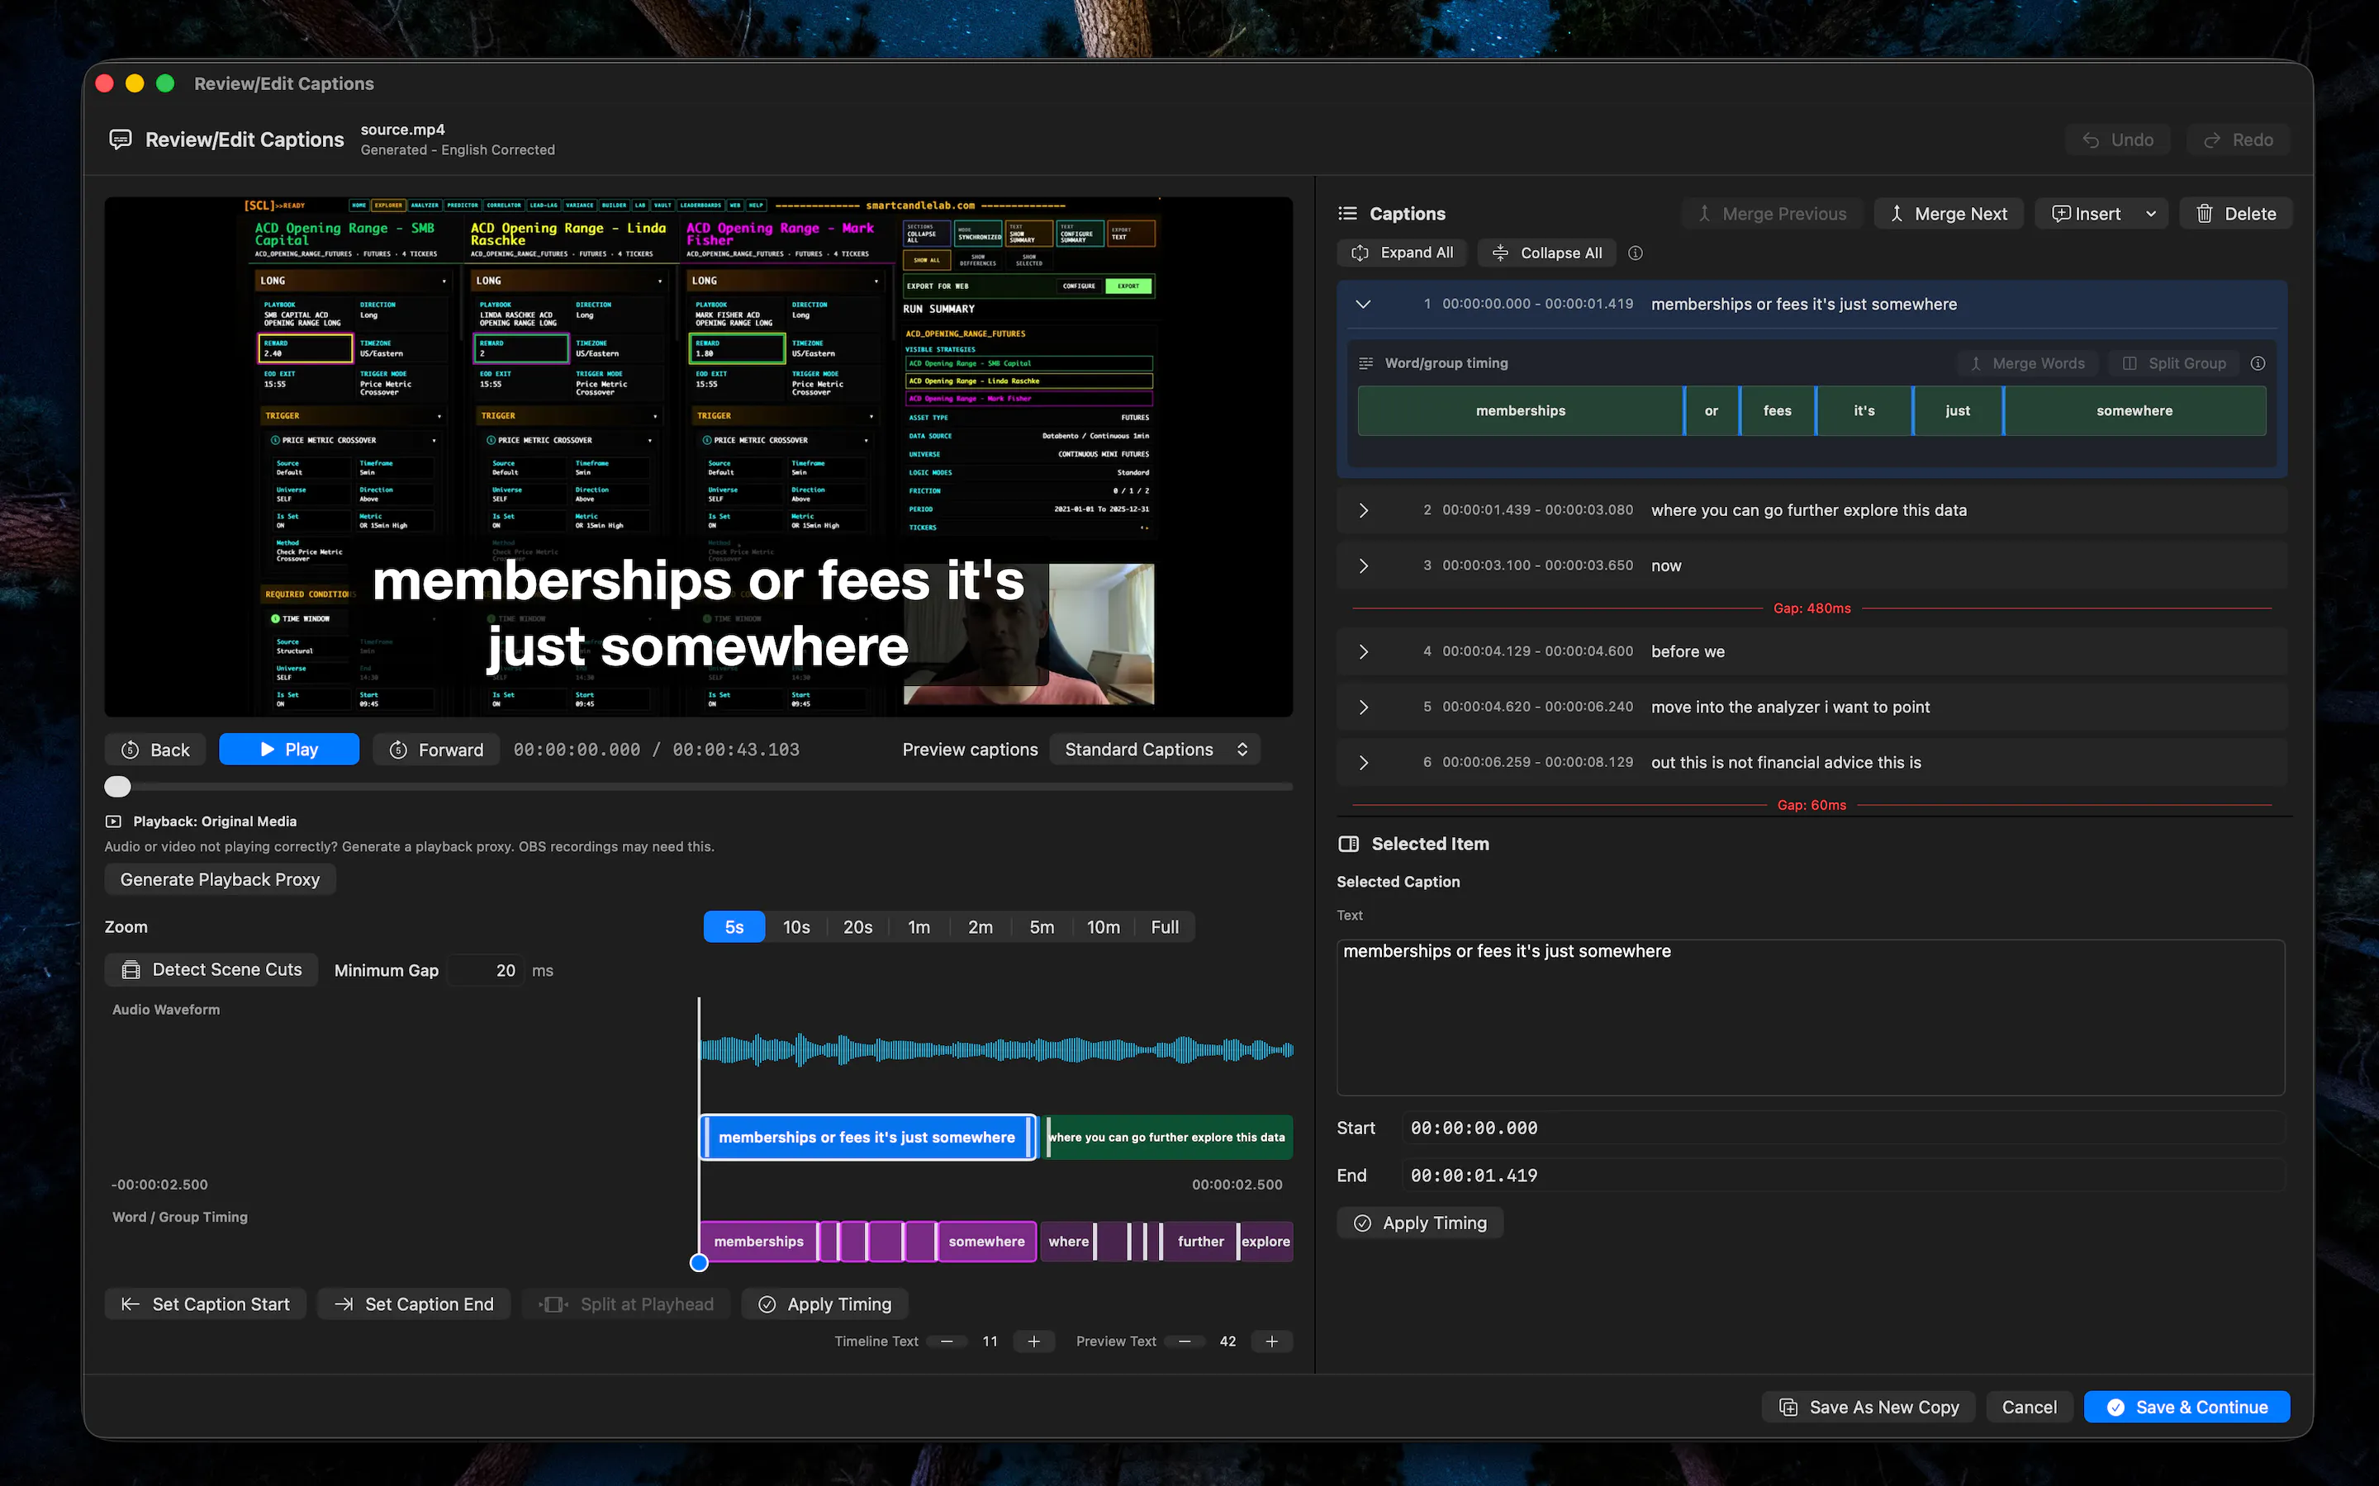Click Save & Continue
Screen dimensions: 2379x1486
[x=2187, y=1407]
